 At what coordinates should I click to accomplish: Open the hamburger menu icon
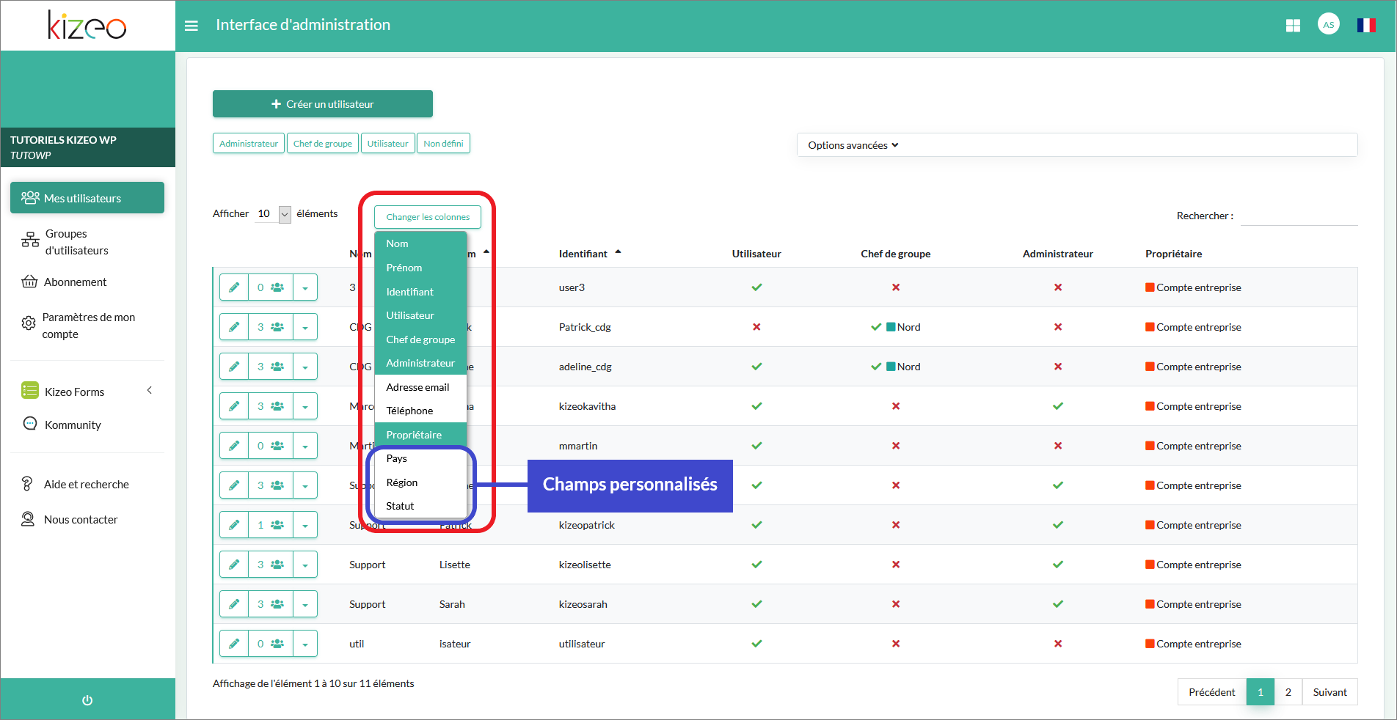coord(192,26)
